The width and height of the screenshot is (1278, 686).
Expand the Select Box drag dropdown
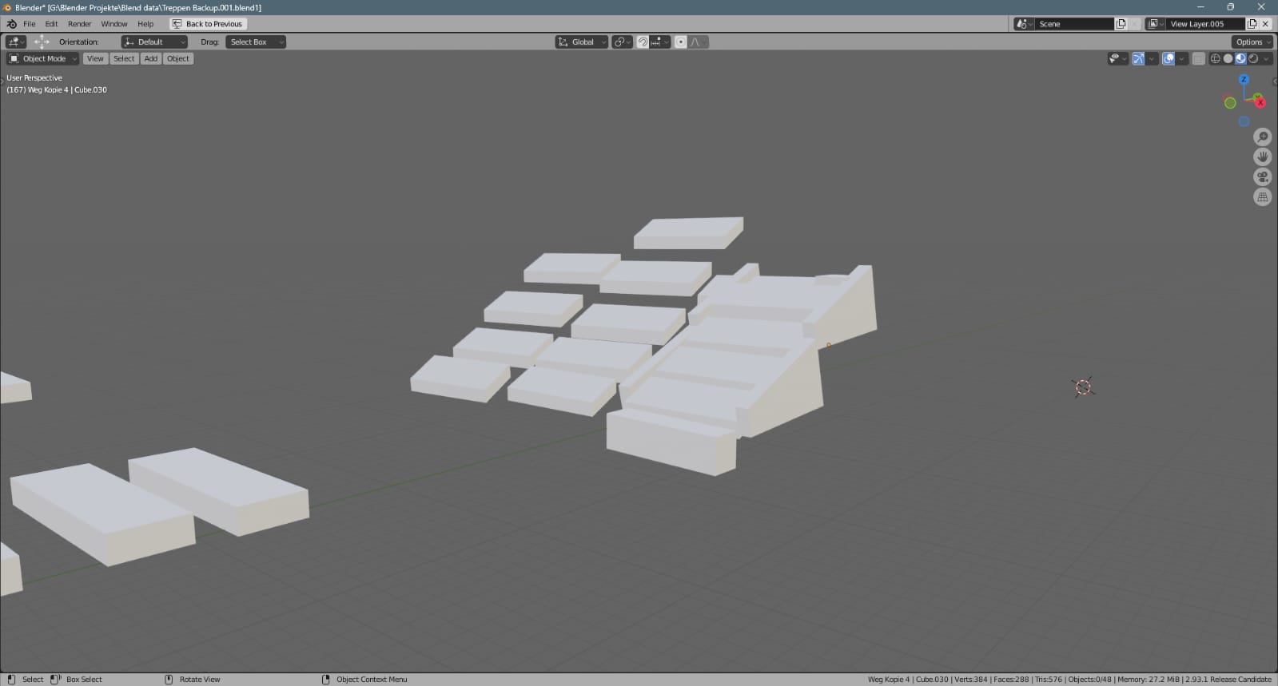tap(256, 42)
